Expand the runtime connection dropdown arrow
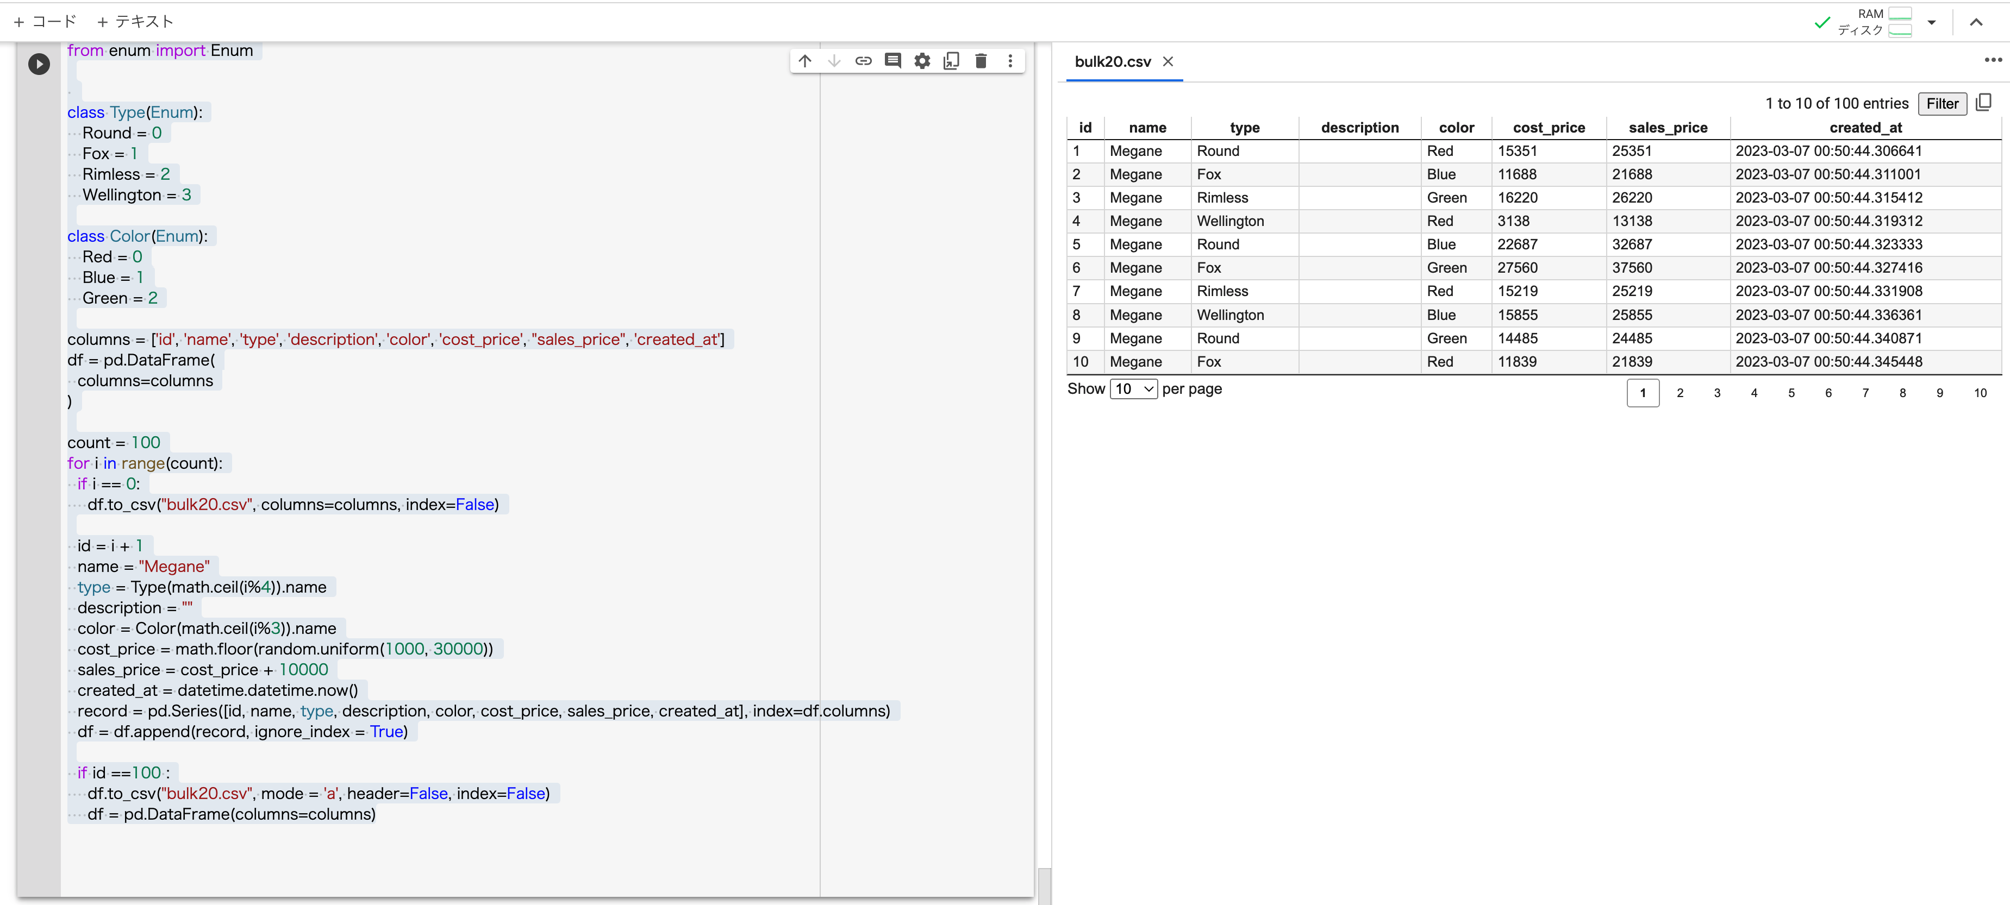This screenshot has height=905, width=2010. [1931, 23]
